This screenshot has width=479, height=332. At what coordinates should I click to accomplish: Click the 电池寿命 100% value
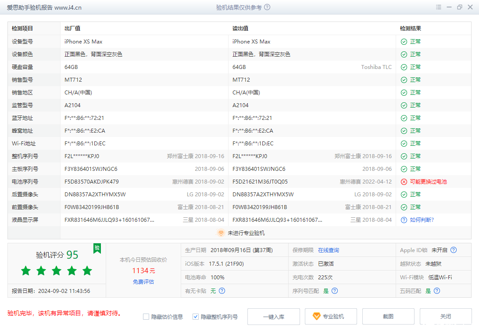pos(218,277)
